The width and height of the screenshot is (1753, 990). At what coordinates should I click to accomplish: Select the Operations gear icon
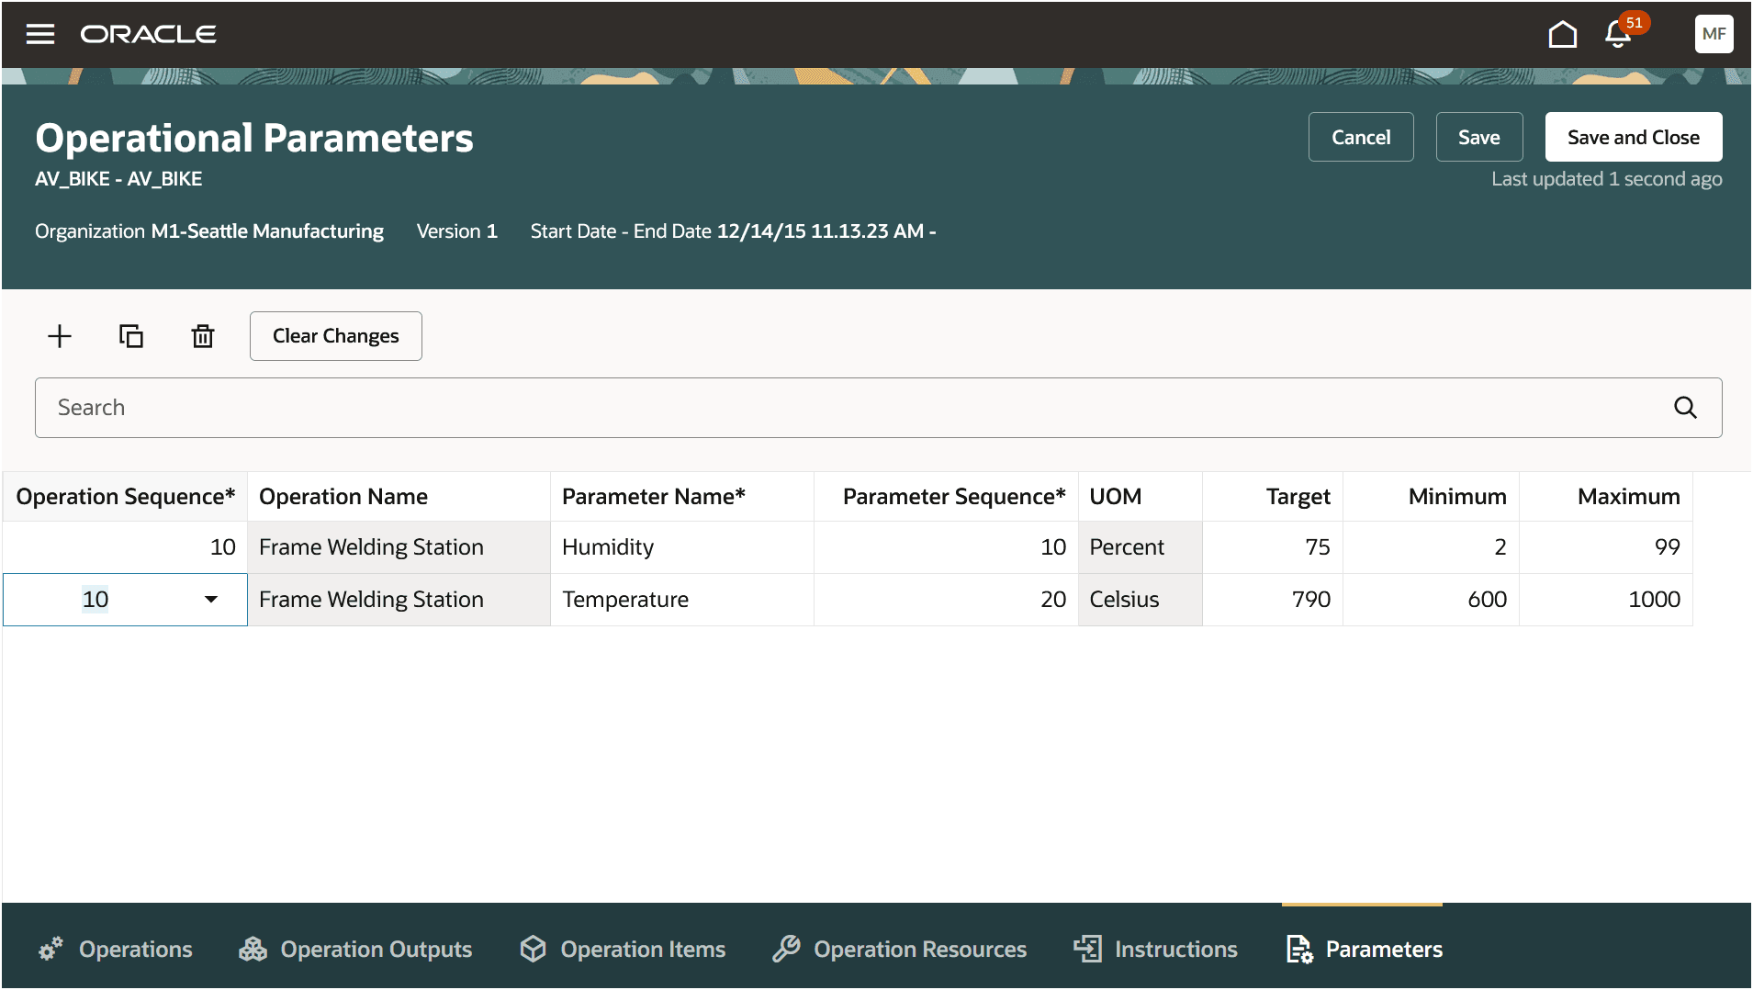[50, 949]
